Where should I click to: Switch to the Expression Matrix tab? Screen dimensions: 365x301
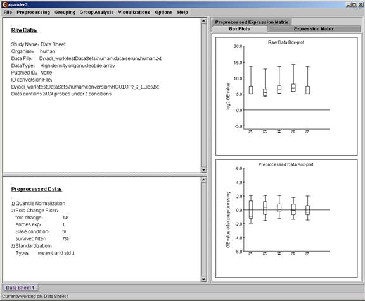click(x=314, y=29)
